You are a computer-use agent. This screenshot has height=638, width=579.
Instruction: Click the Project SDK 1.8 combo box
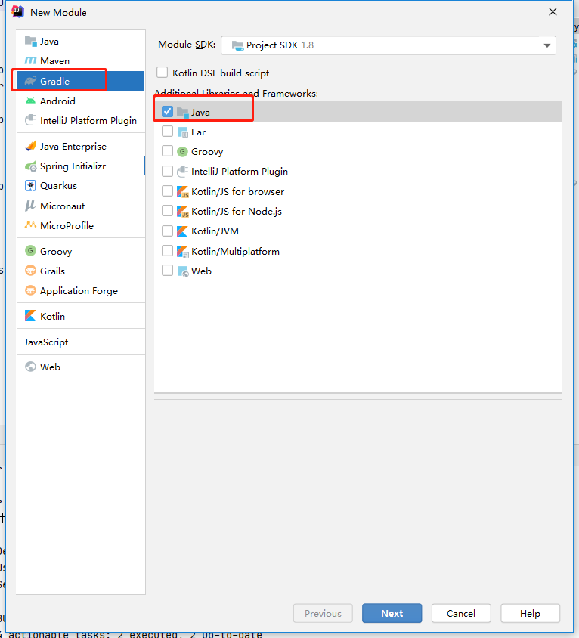coord(389,45)
